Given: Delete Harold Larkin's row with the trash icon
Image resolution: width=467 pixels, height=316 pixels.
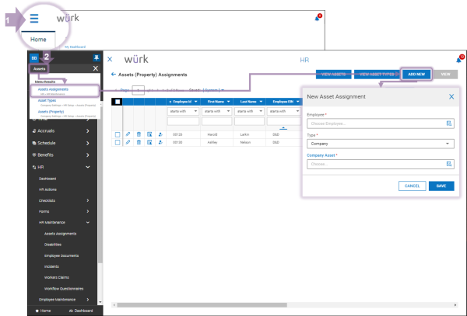Looking at the screenshot, I should [x=139, y=134].
